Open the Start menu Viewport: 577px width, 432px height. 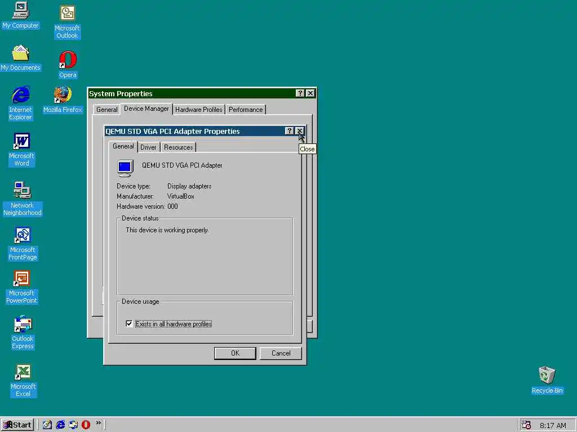click(x=17, y=425)
